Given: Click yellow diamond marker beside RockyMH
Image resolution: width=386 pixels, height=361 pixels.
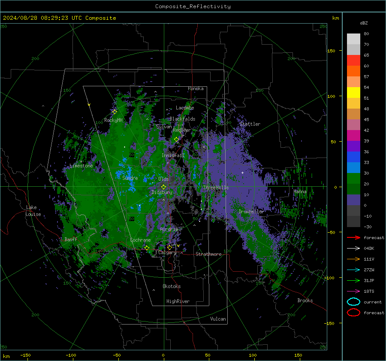Looking at the screenshot, I should [115, 112].
